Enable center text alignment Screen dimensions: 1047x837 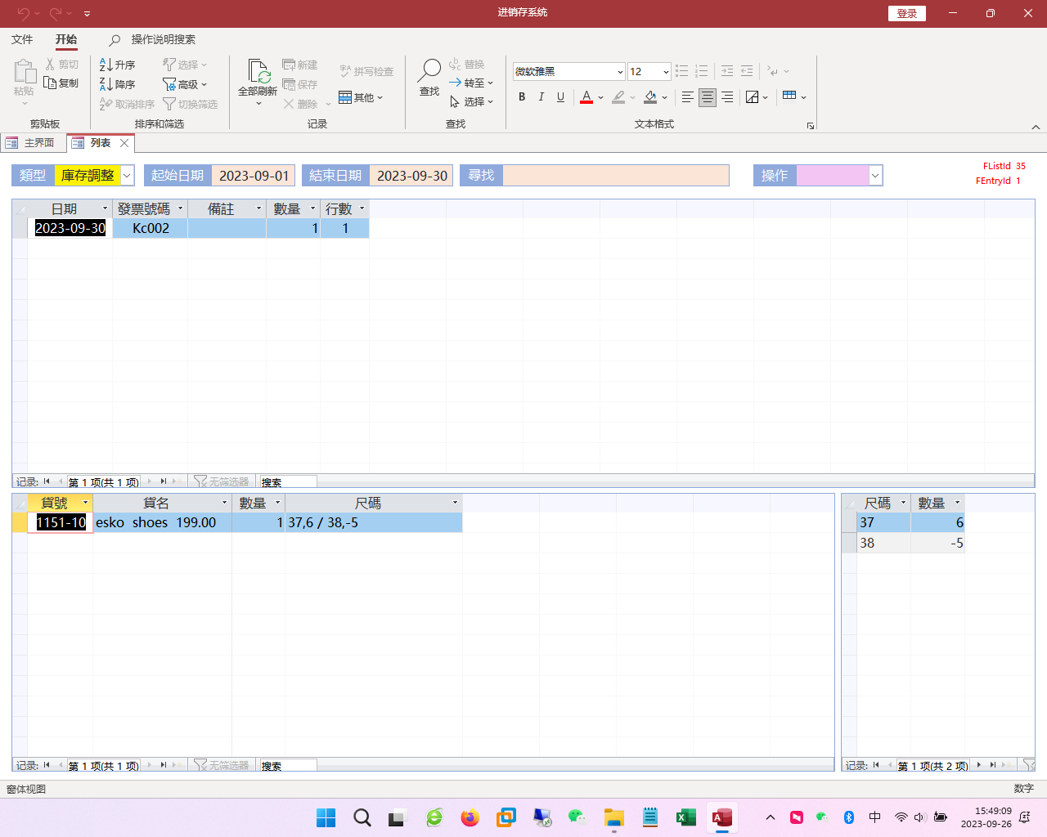(708, 97)
